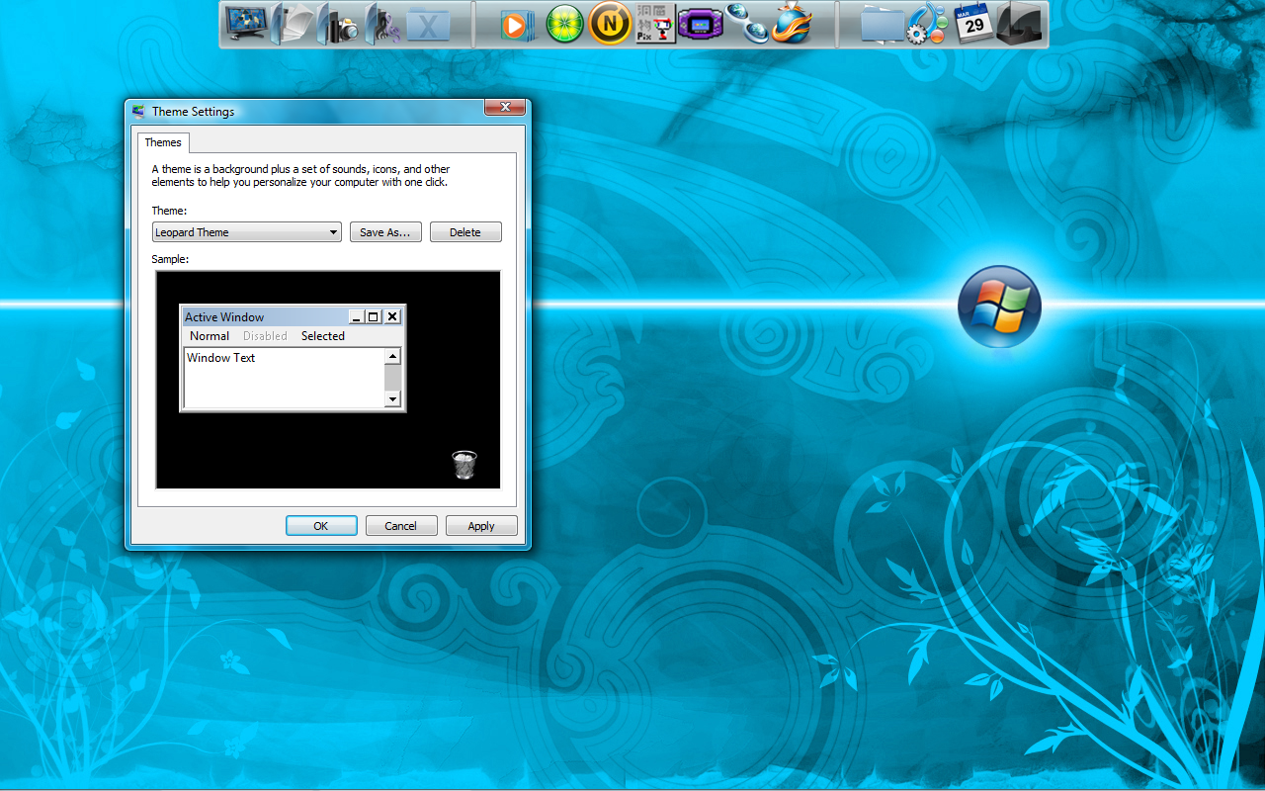Click sample scrollbar down arrow

pos(392,398)
